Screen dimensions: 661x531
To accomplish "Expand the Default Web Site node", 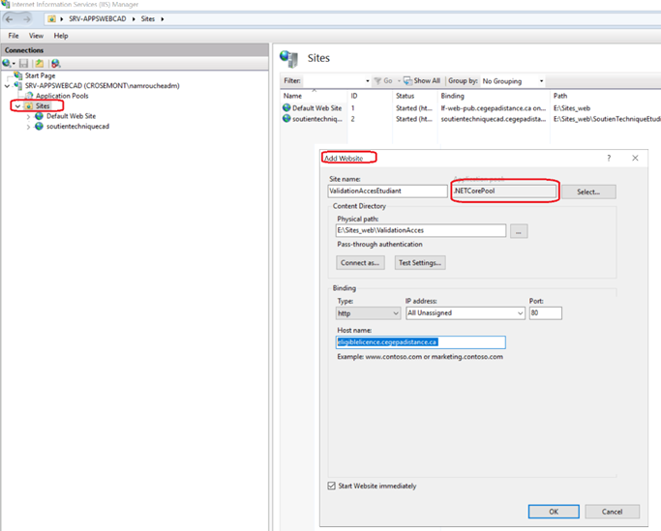I will 28,116.
